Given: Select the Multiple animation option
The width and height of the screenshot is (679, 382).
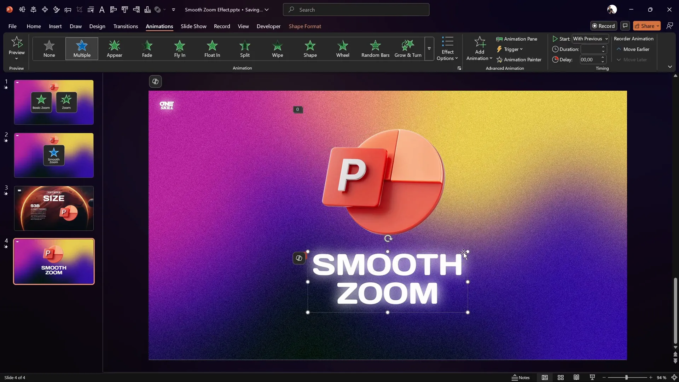Looking at the screenshot, I should coord(82,48).
